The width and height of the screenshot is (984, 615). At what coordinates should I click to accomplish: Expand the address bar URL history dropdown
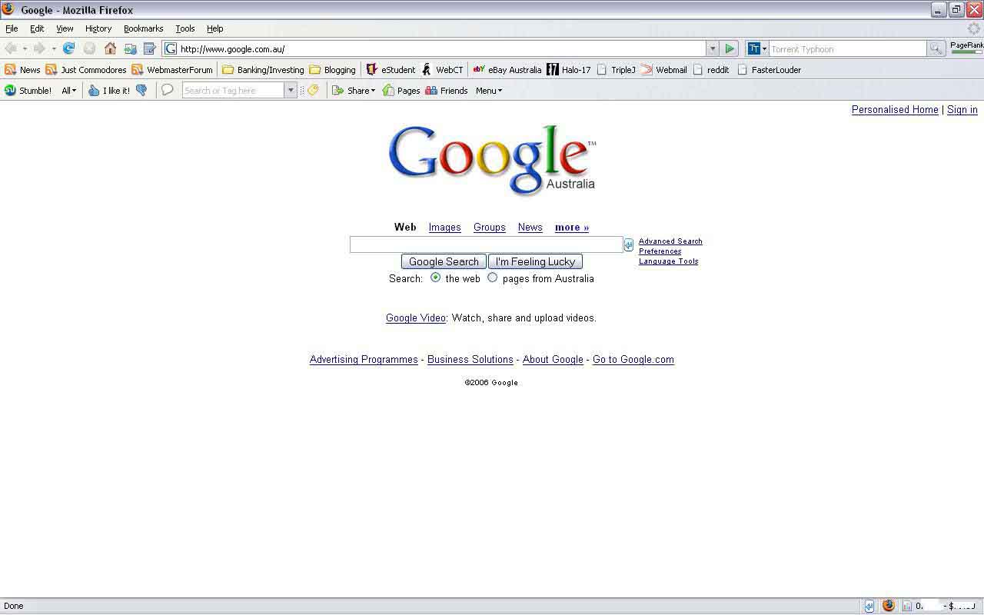pos(713,48)
